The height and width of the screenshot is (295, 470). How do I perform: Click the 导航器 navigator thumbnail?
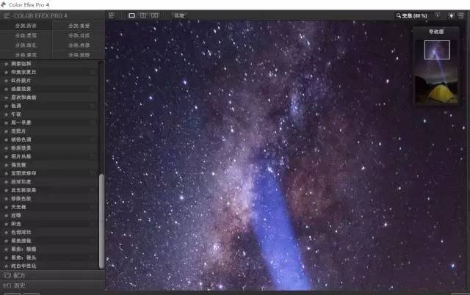click(436, 72)
